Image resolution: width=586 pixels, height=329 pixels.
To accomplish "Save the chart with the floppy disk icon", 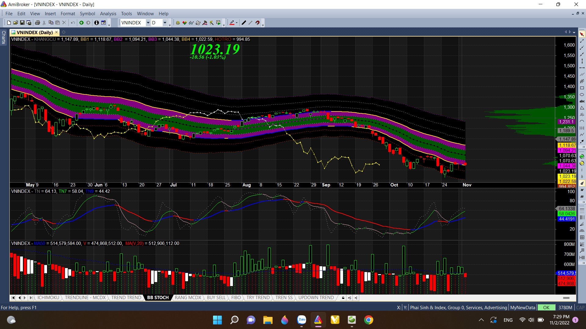I will click(x=22, y=23).
